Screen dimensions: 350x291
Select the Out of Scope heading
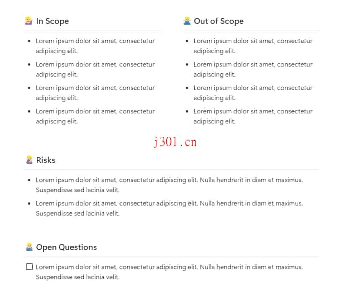pyautogui.click(x=219, y=21)
